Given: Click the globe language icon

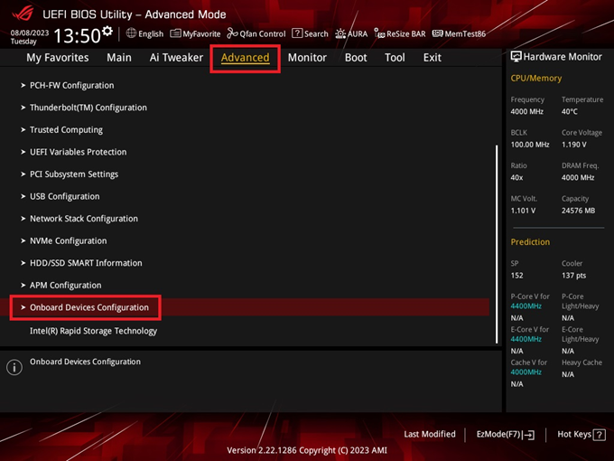Looking at the screenshot, I should (x=131, y=33).
